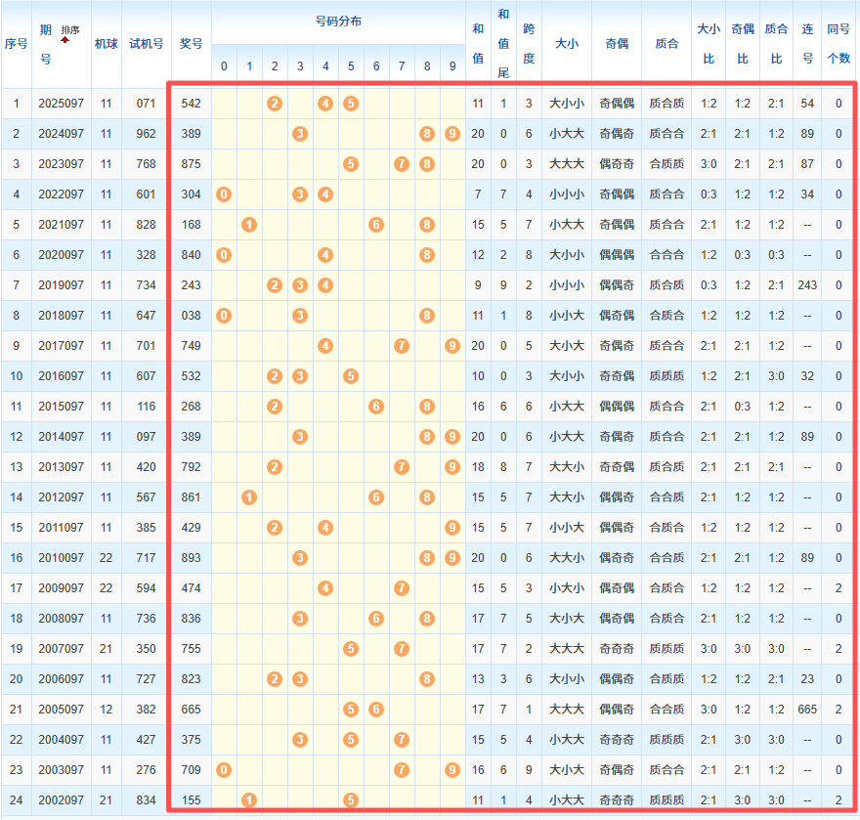The width and height of the screenshot is (860, 820).
Task: Click orange ball 7 in row 2017097
Action: pyautogui.click(x=401, y=346)
